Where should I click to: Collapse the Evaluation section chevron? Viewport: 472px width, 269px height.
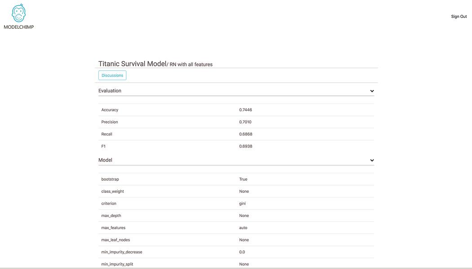point(372,91)
